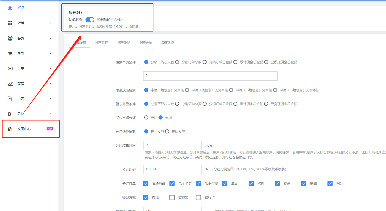
Task: Choose 按月发放 settlement cycle
Action: 146,131
